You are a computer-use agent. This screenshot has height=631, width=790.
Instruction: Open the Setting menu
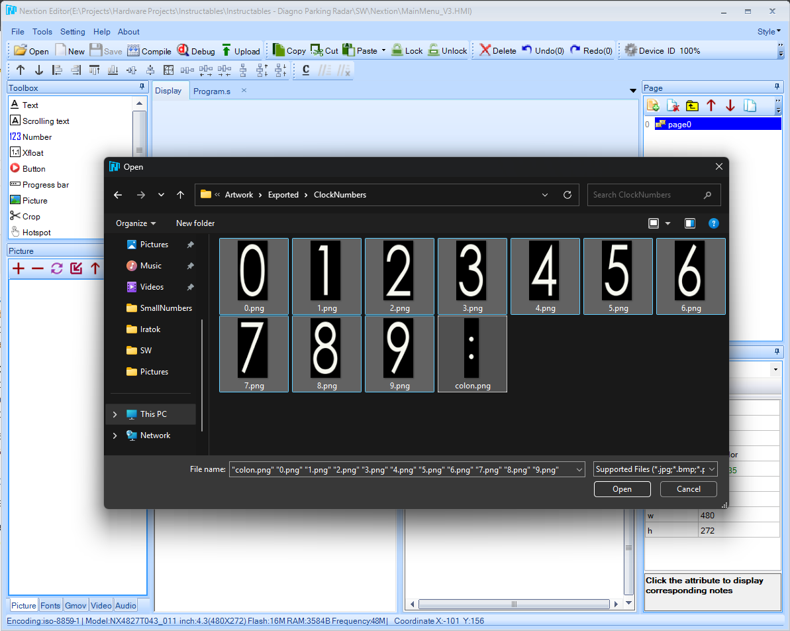coord(73,32)
